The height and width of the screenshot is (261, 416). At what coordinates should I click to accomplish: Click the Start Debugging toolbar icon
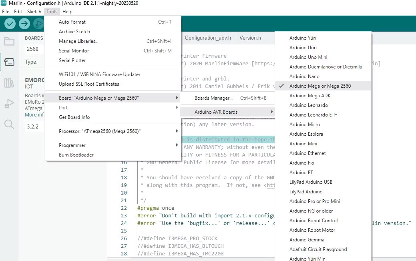[38, 24]
